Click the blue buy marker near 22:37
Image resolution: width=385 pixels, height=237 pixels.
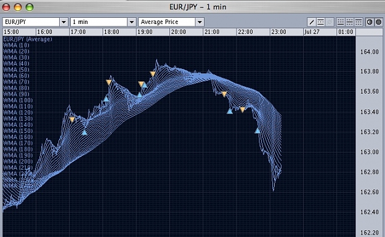(x=257, y=131)
